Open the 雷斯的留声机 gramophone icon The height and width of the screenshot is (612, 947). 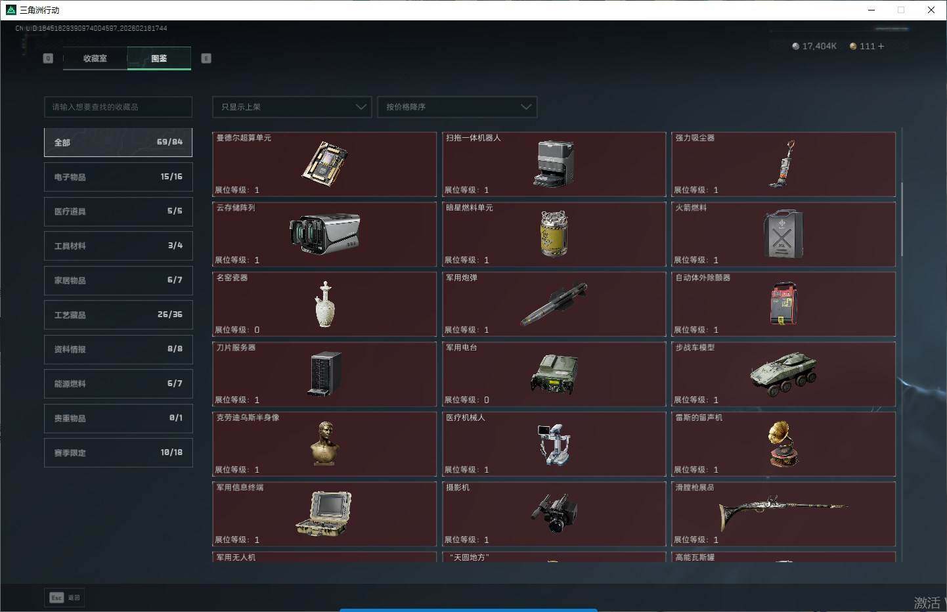pos(783,444)
